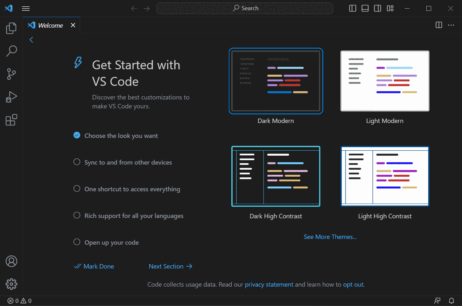Open the notifications bell

click(451, 300)
